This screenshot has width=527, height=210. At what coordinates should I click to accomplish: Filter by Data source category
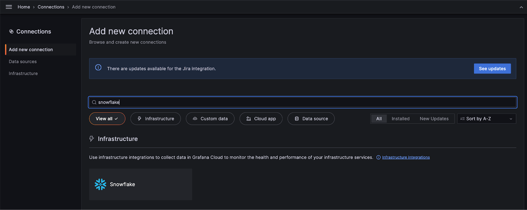pos(311,118)
